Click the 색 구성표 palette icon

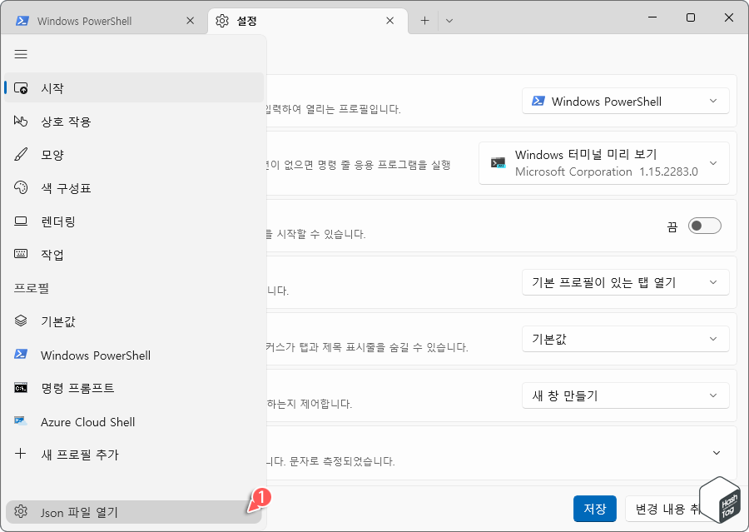tap(21, 187)
